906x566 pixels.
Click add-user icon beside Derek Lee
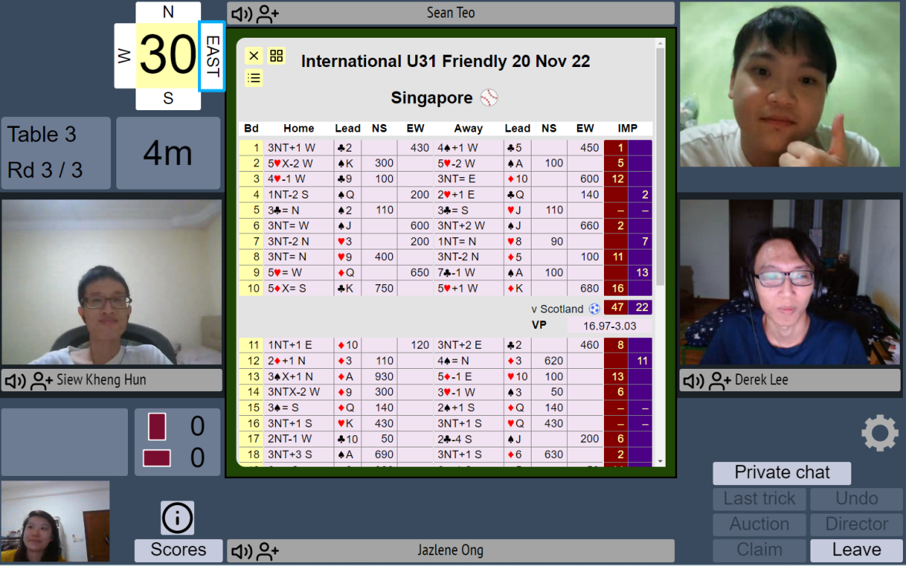(720, 380)
